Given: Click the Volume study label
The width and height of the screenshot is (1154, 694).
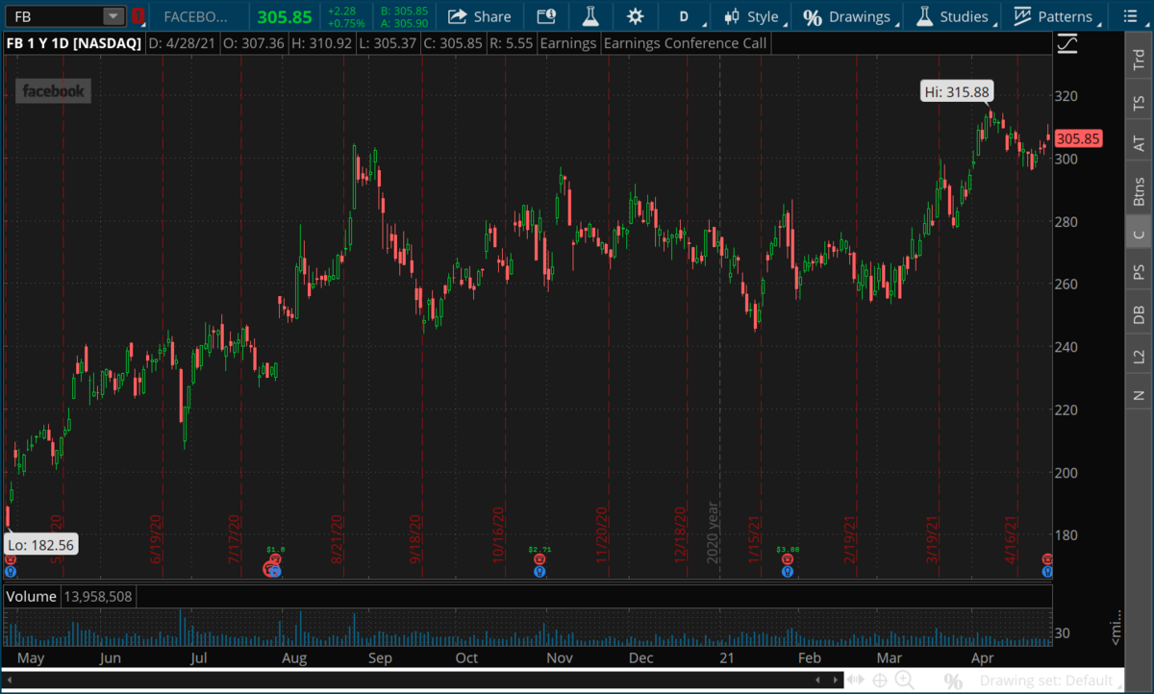Looking at the screenshot, I should pos(32,597).
